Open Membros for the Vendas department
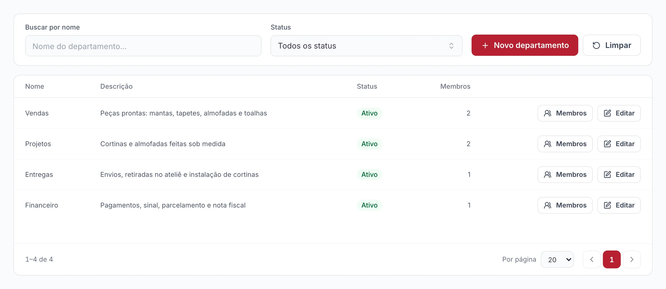The width and height of the screenshot is (666, 289). 565,113
